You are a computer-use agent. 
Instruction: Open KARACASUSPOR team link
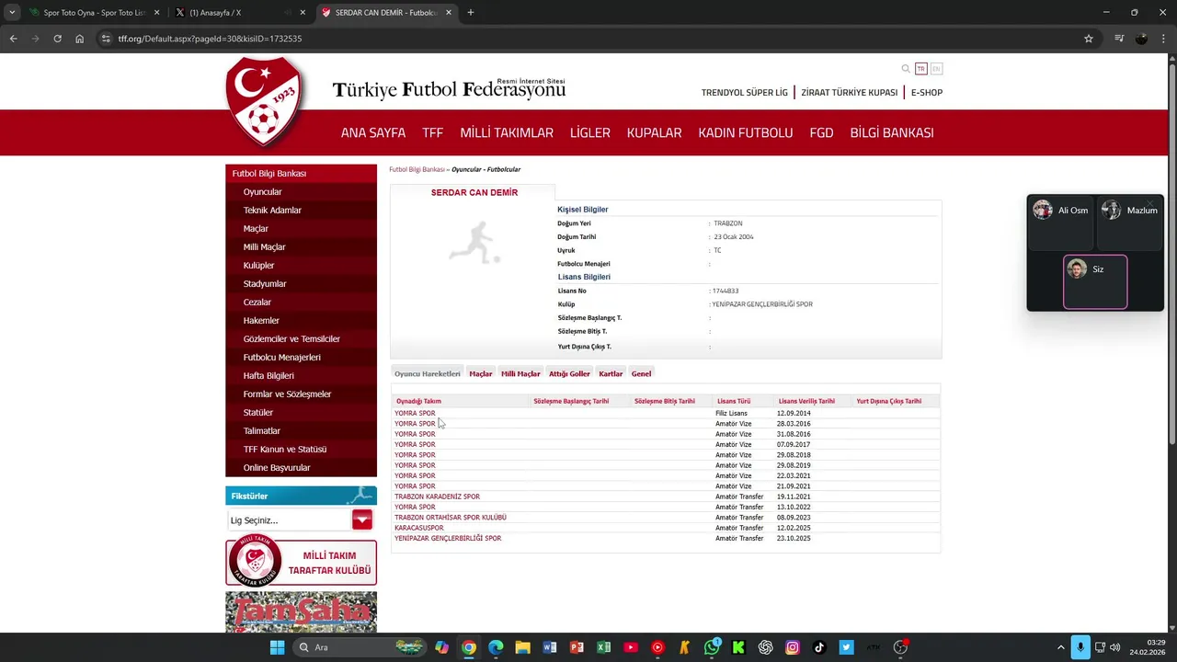pos(419,528)
